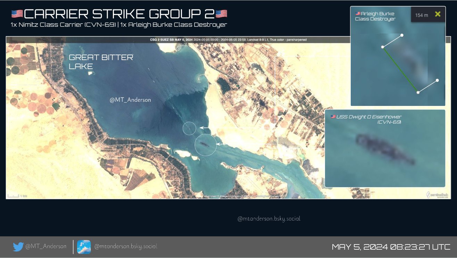Open the footer @mtanderson.bsky.social handle
The image size is (457, 258).
pyautogui.click(x=126, y=246)
